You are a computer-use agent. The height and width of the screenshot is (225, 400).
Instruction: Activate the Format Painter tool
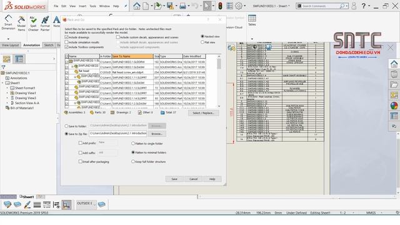(45, 24)
